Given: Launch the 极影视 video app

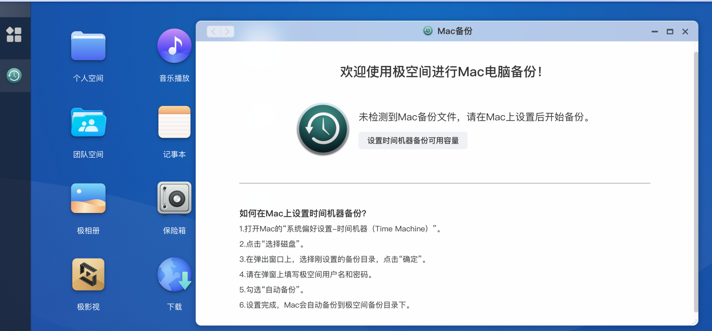Looking at the screenshot, I should pos(88,274).
